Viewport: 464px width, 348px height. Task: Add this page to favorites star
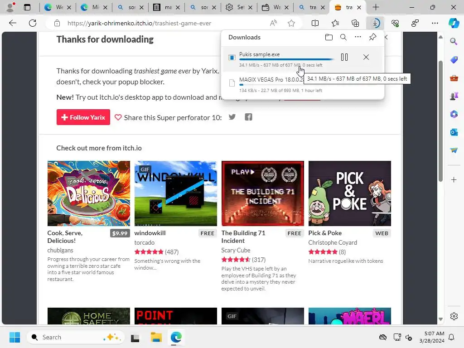tap(291, 23)
